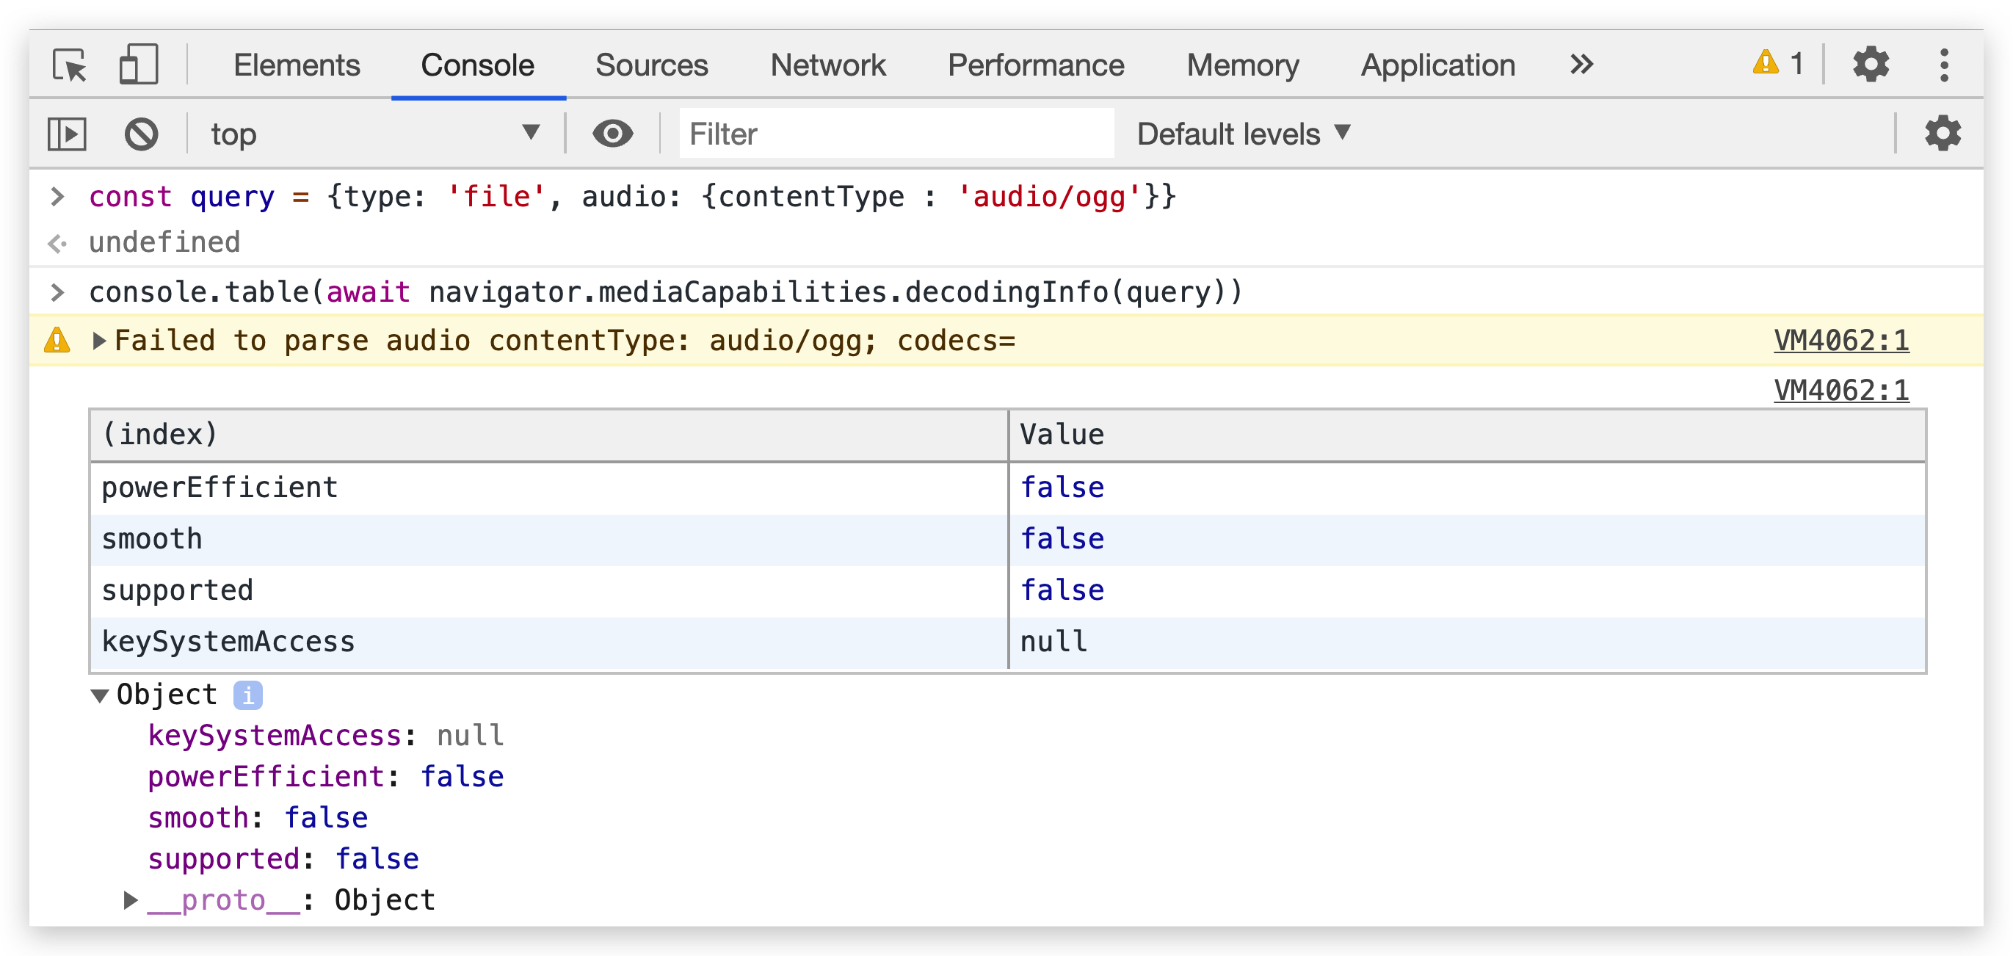Show the console sidebar panel
This screenshot has width=2013, height=956.
point(68,134)
